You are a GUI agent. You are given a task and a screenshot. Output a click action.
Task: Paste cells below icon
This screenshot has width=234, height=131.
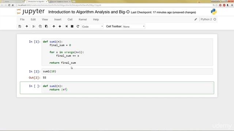46,27
